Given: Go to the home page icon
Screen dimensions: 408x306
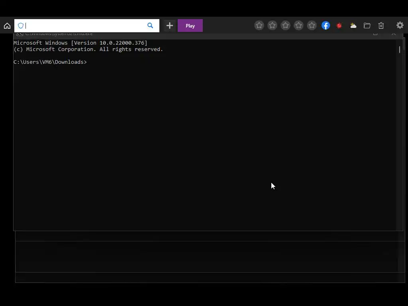Looking at the screenshot, I should pos(7,26).
